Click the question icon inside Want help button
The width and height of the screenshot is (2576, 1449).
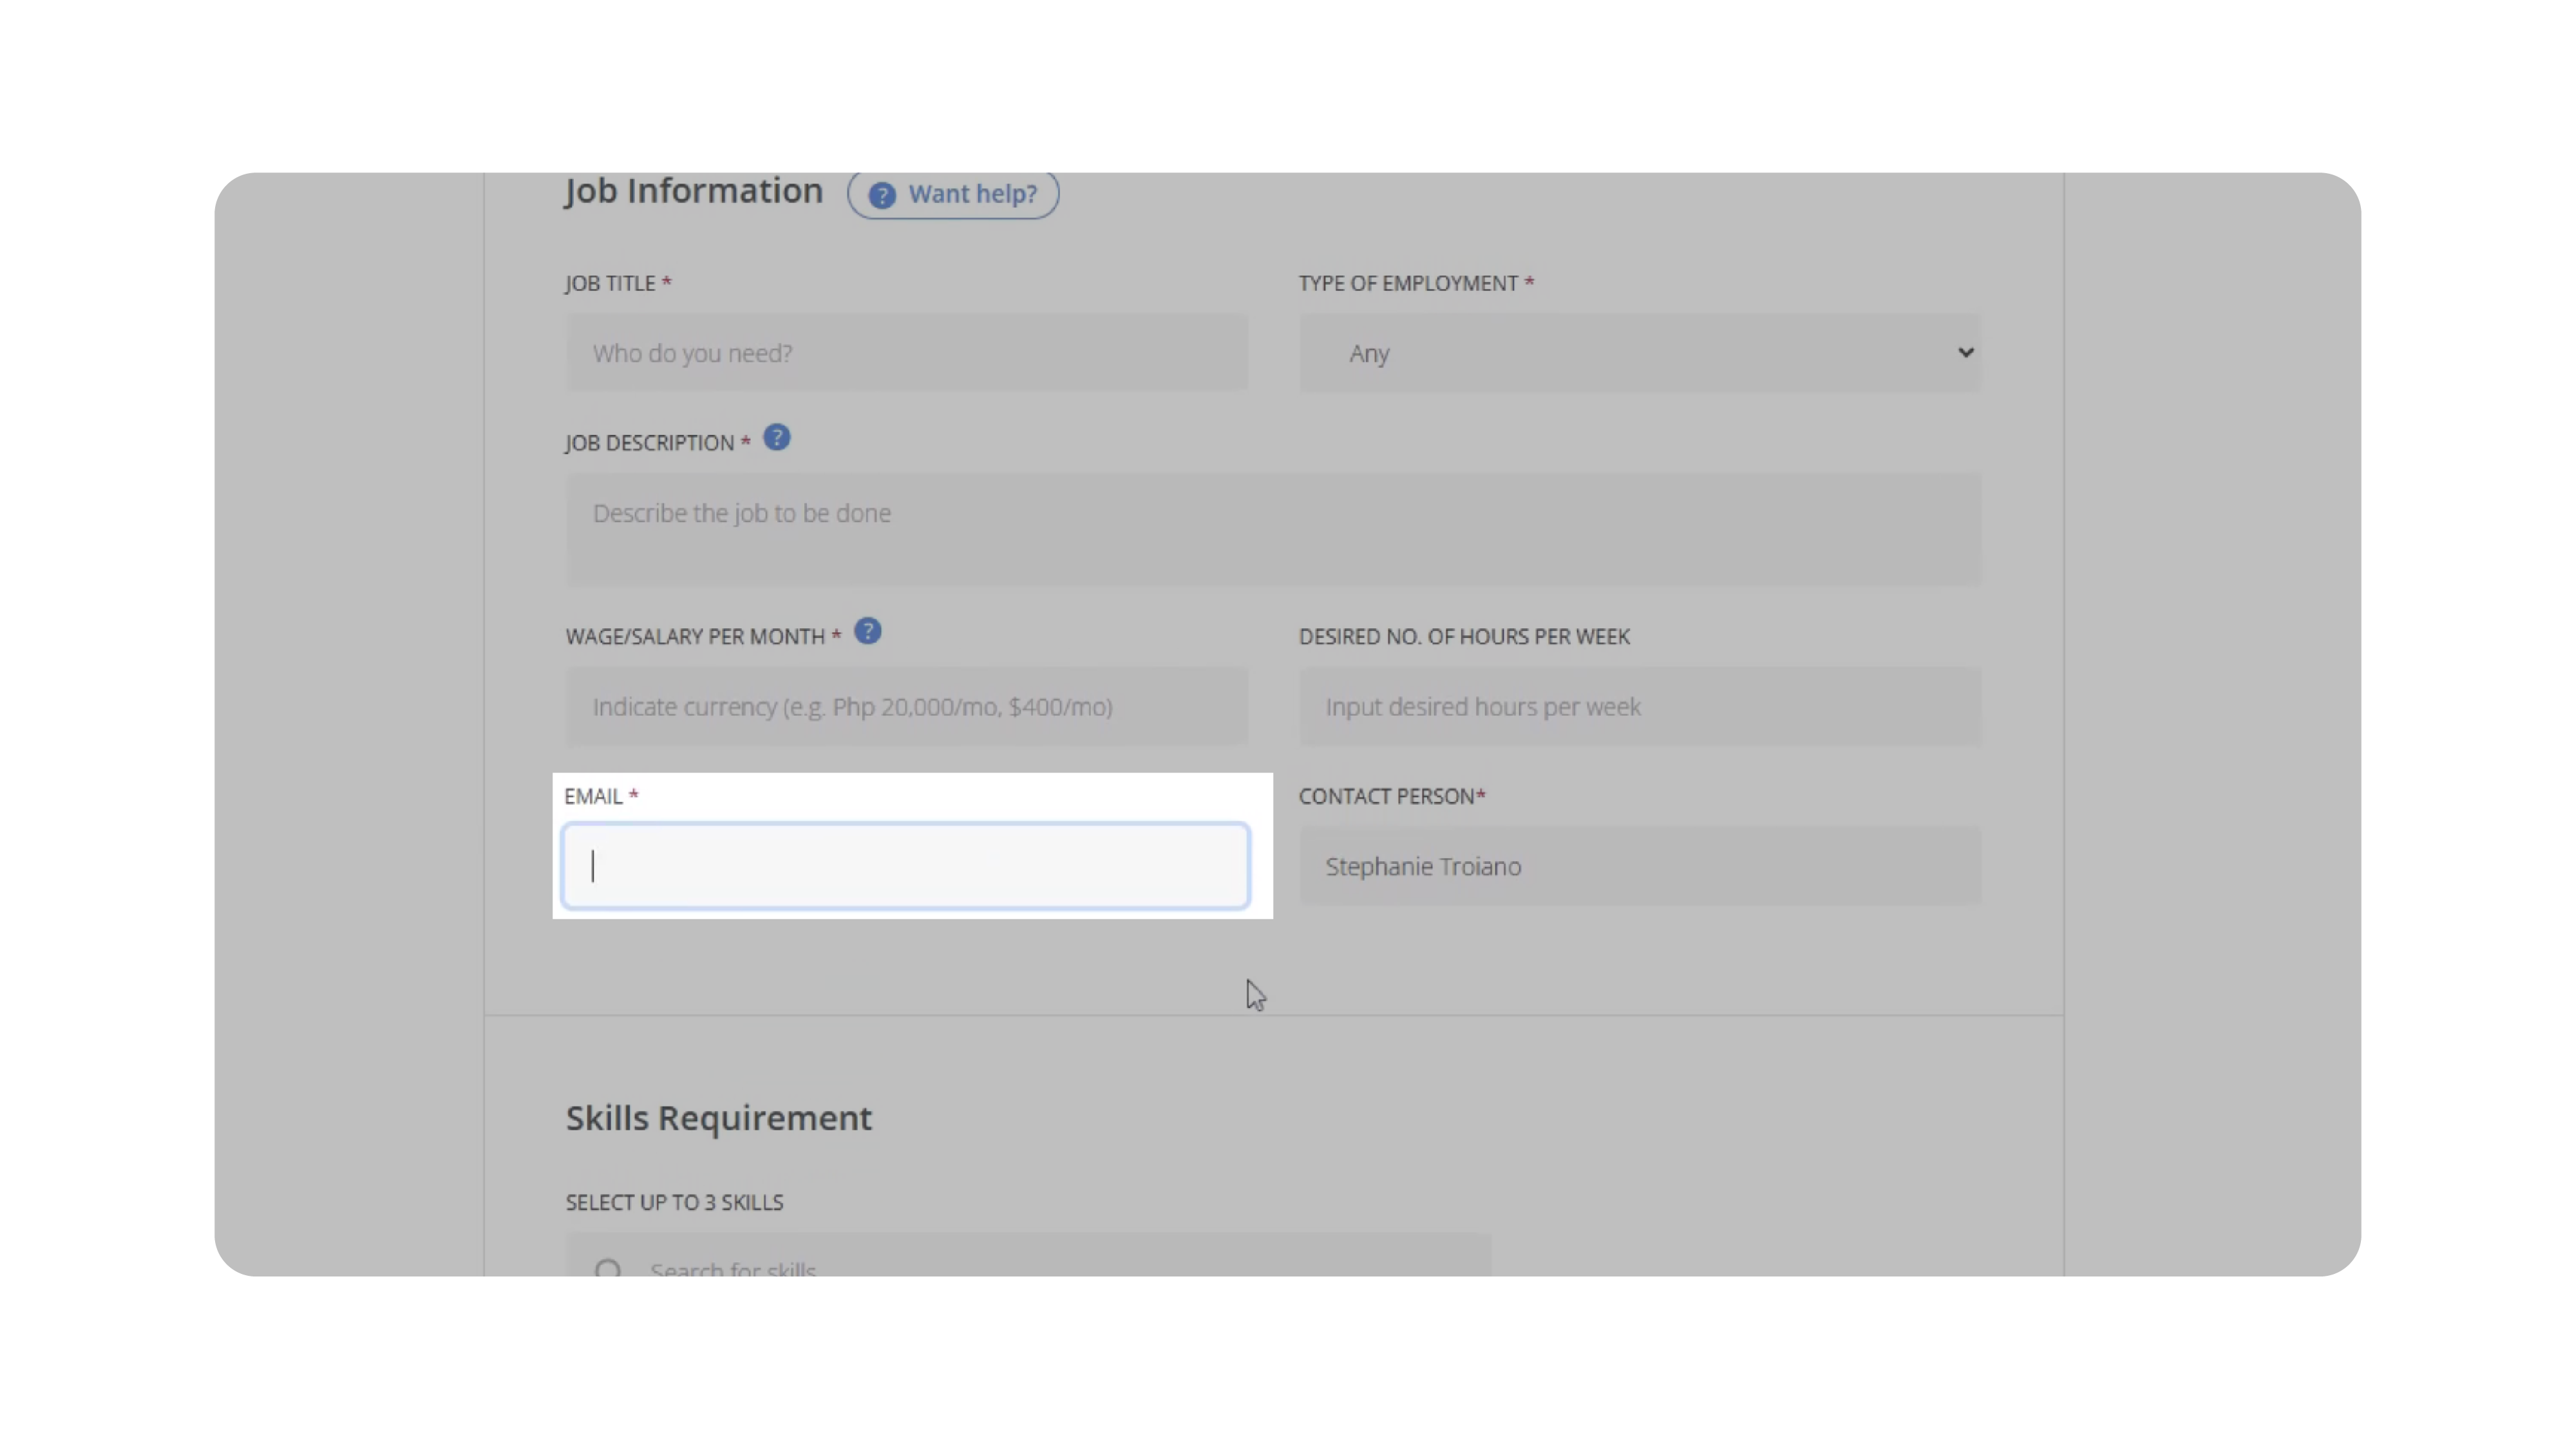[881, 195]
